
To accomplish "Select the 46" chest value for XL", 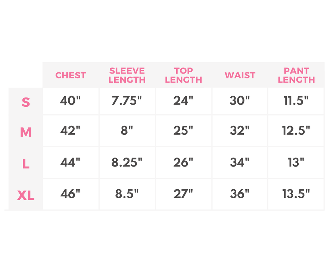I will click(71, 194).
